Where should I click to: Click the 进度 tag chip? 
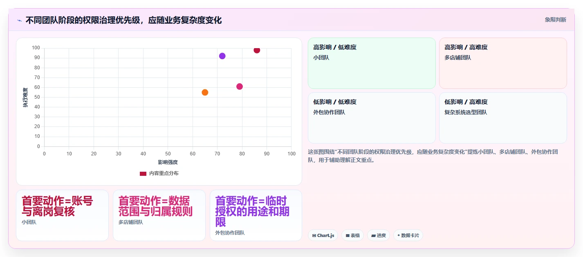(x=378, y=235)
